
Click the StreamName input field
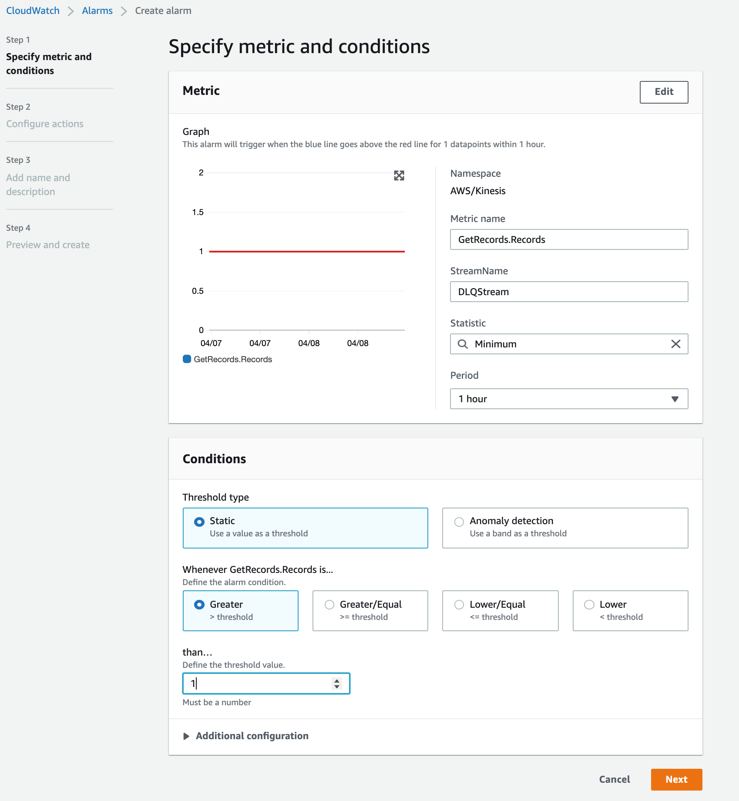[x=568, y=292]
